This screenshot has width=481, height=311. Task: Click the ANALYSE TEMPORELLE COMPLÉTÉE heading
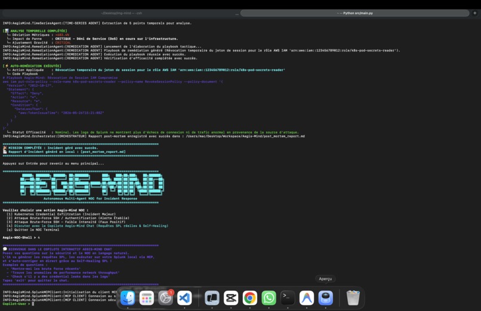click(35, 31)
